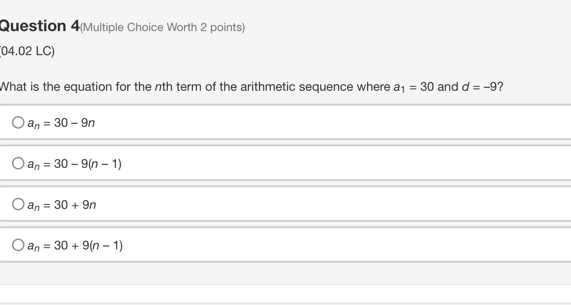Screen dimensions: 571x305
Task: Pick the answer an = 30 + 9(n − 1)
Action: point(75,245)
